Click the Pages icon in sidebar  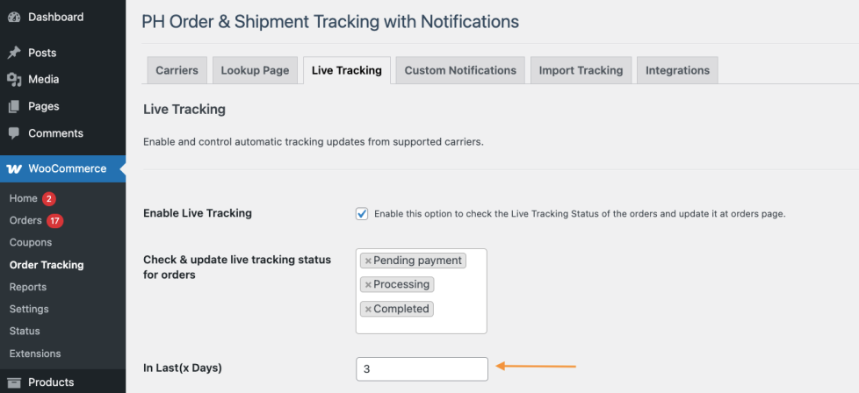pos(14,107)
